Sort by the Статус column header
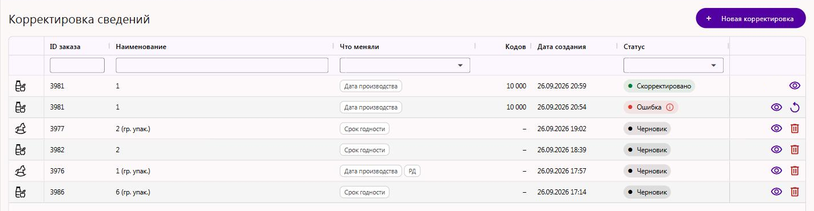This screenshot has height=211, width=814. 634,47
